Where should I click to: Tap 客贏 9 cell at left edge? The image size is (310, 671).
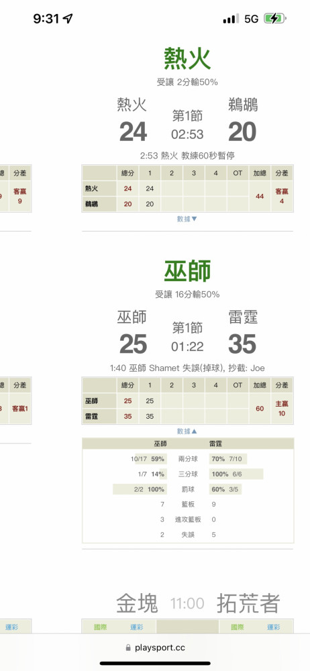19,196
